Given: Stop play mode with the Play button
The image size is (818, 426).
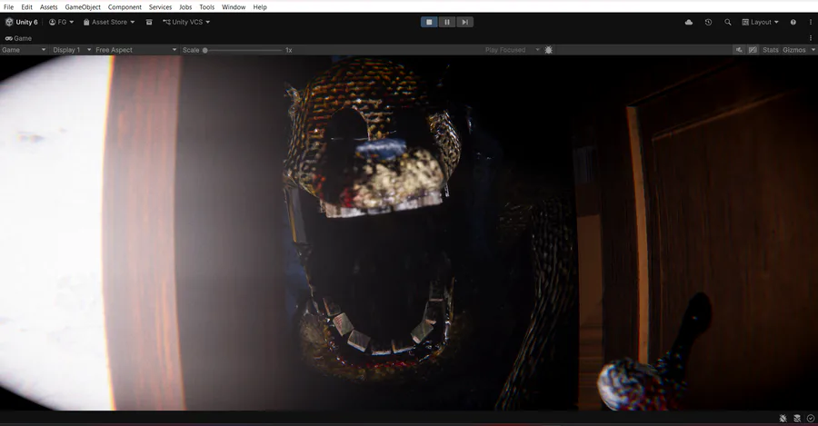Looking at the screenshot, I should [x=429, y=22].
